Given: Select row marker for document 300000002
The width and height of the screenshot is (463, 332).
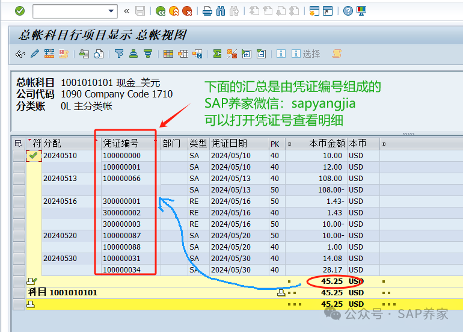Looking at the screenshot, I should click(x=19, y=213).
